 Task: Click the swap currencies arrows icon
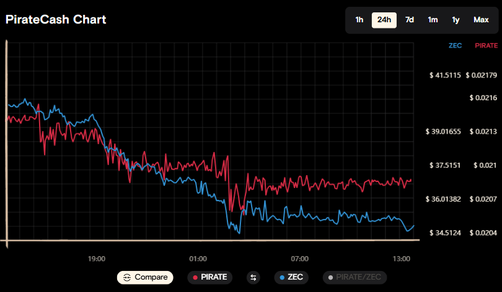coord(253,277)
